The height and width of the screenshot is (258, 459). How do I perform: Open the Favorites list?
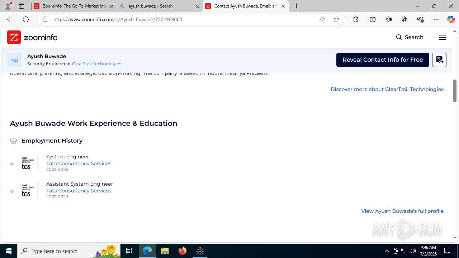coord(388,19)
